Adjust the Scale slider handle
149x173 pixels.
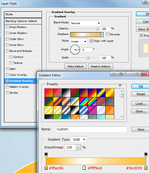88,58
